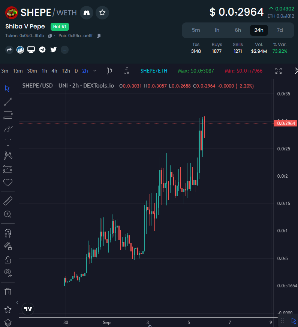Click the Hot #1 badge
The width and height of the screenshot is (298, 327).
60,27
